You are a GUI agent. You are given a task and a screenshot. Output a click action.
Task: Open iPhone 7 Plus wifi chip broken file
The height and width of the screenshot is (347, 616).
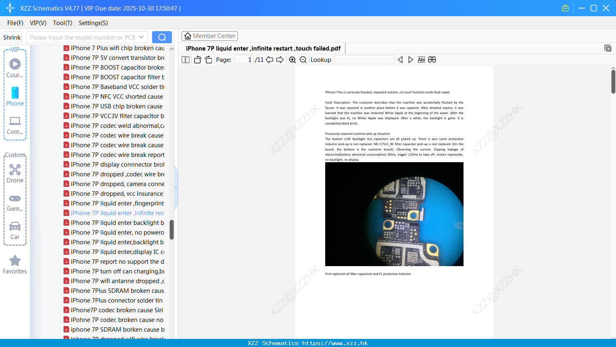[x=114, y=48]
